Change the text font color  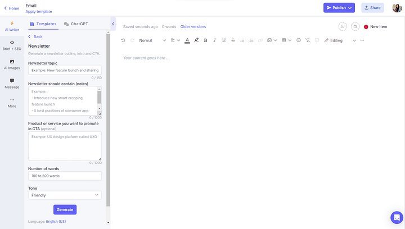(x=187, y=40)
